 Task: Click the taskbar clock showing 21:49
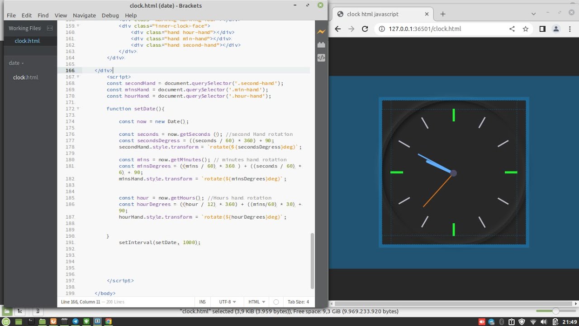[570, 322]
